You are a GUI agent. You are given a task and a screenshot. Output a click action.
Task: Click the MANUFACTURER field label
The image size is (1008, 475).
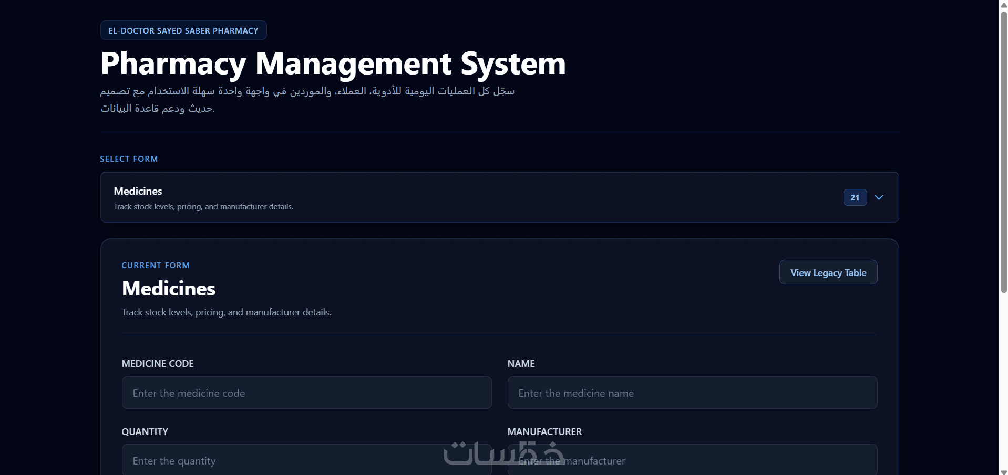coord(545,432)
